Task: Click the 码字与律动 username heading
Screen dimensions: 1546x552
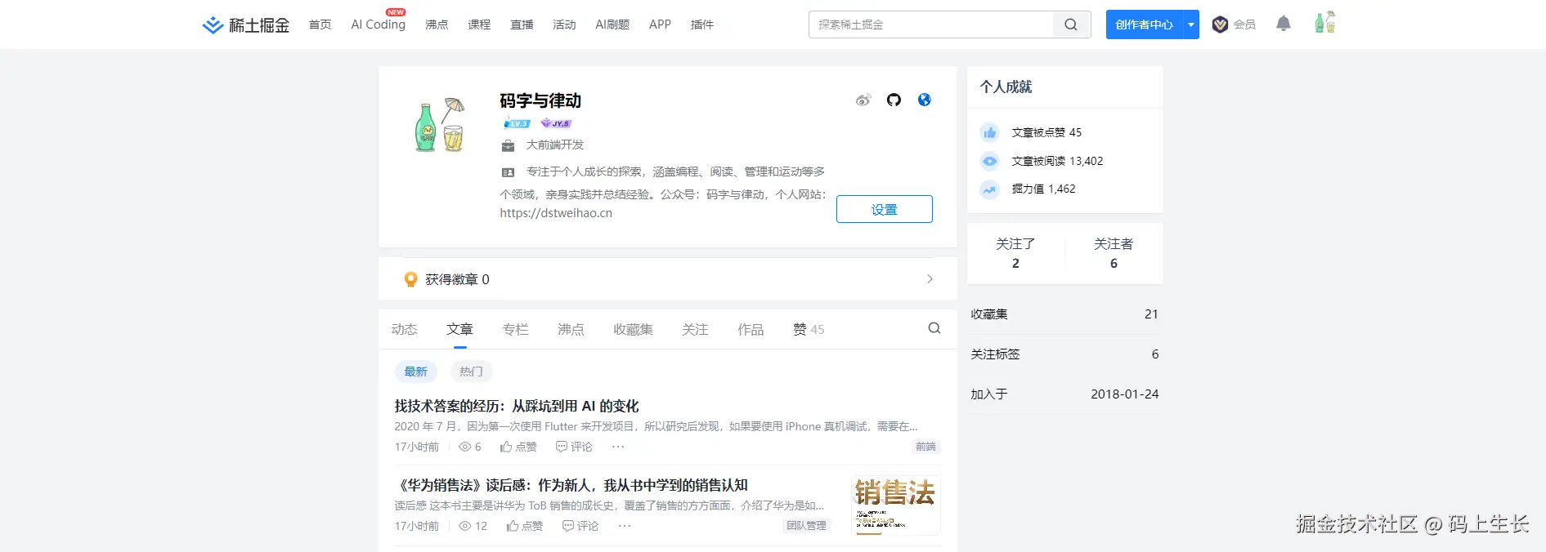Action: coord(540,100)
